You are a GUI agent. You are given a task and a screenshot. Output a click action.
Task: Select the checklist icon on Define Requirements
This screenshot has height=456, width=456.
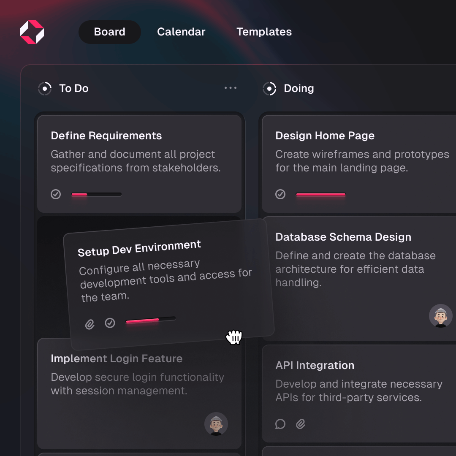[56, 194]
